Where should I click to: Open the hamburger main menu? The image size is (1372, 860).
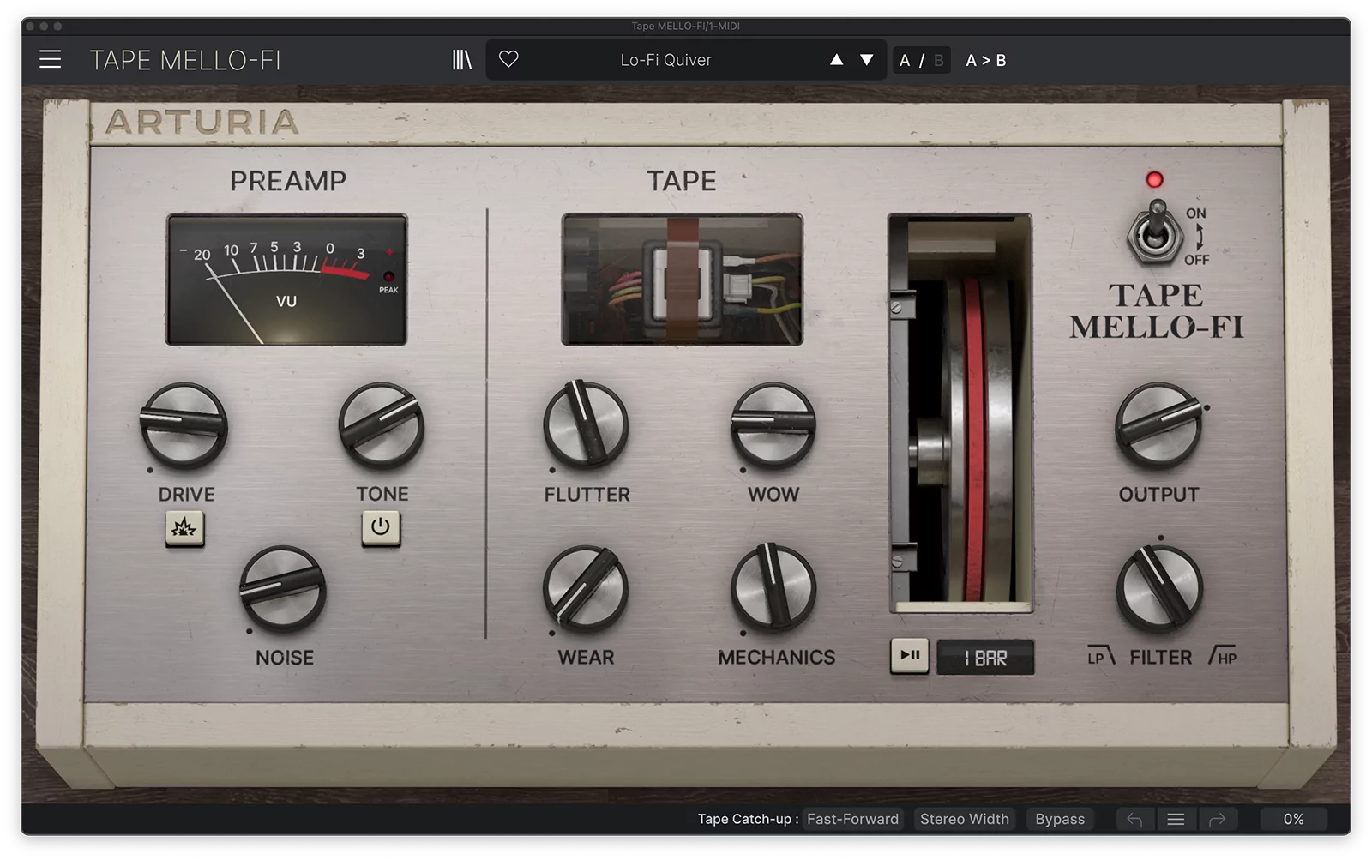point(51,60)
